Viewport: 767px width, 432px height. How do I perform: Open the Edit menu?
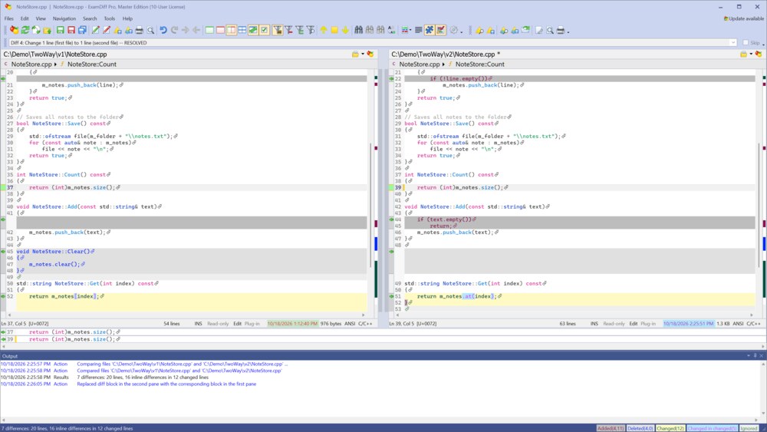[x=25, y=18]
